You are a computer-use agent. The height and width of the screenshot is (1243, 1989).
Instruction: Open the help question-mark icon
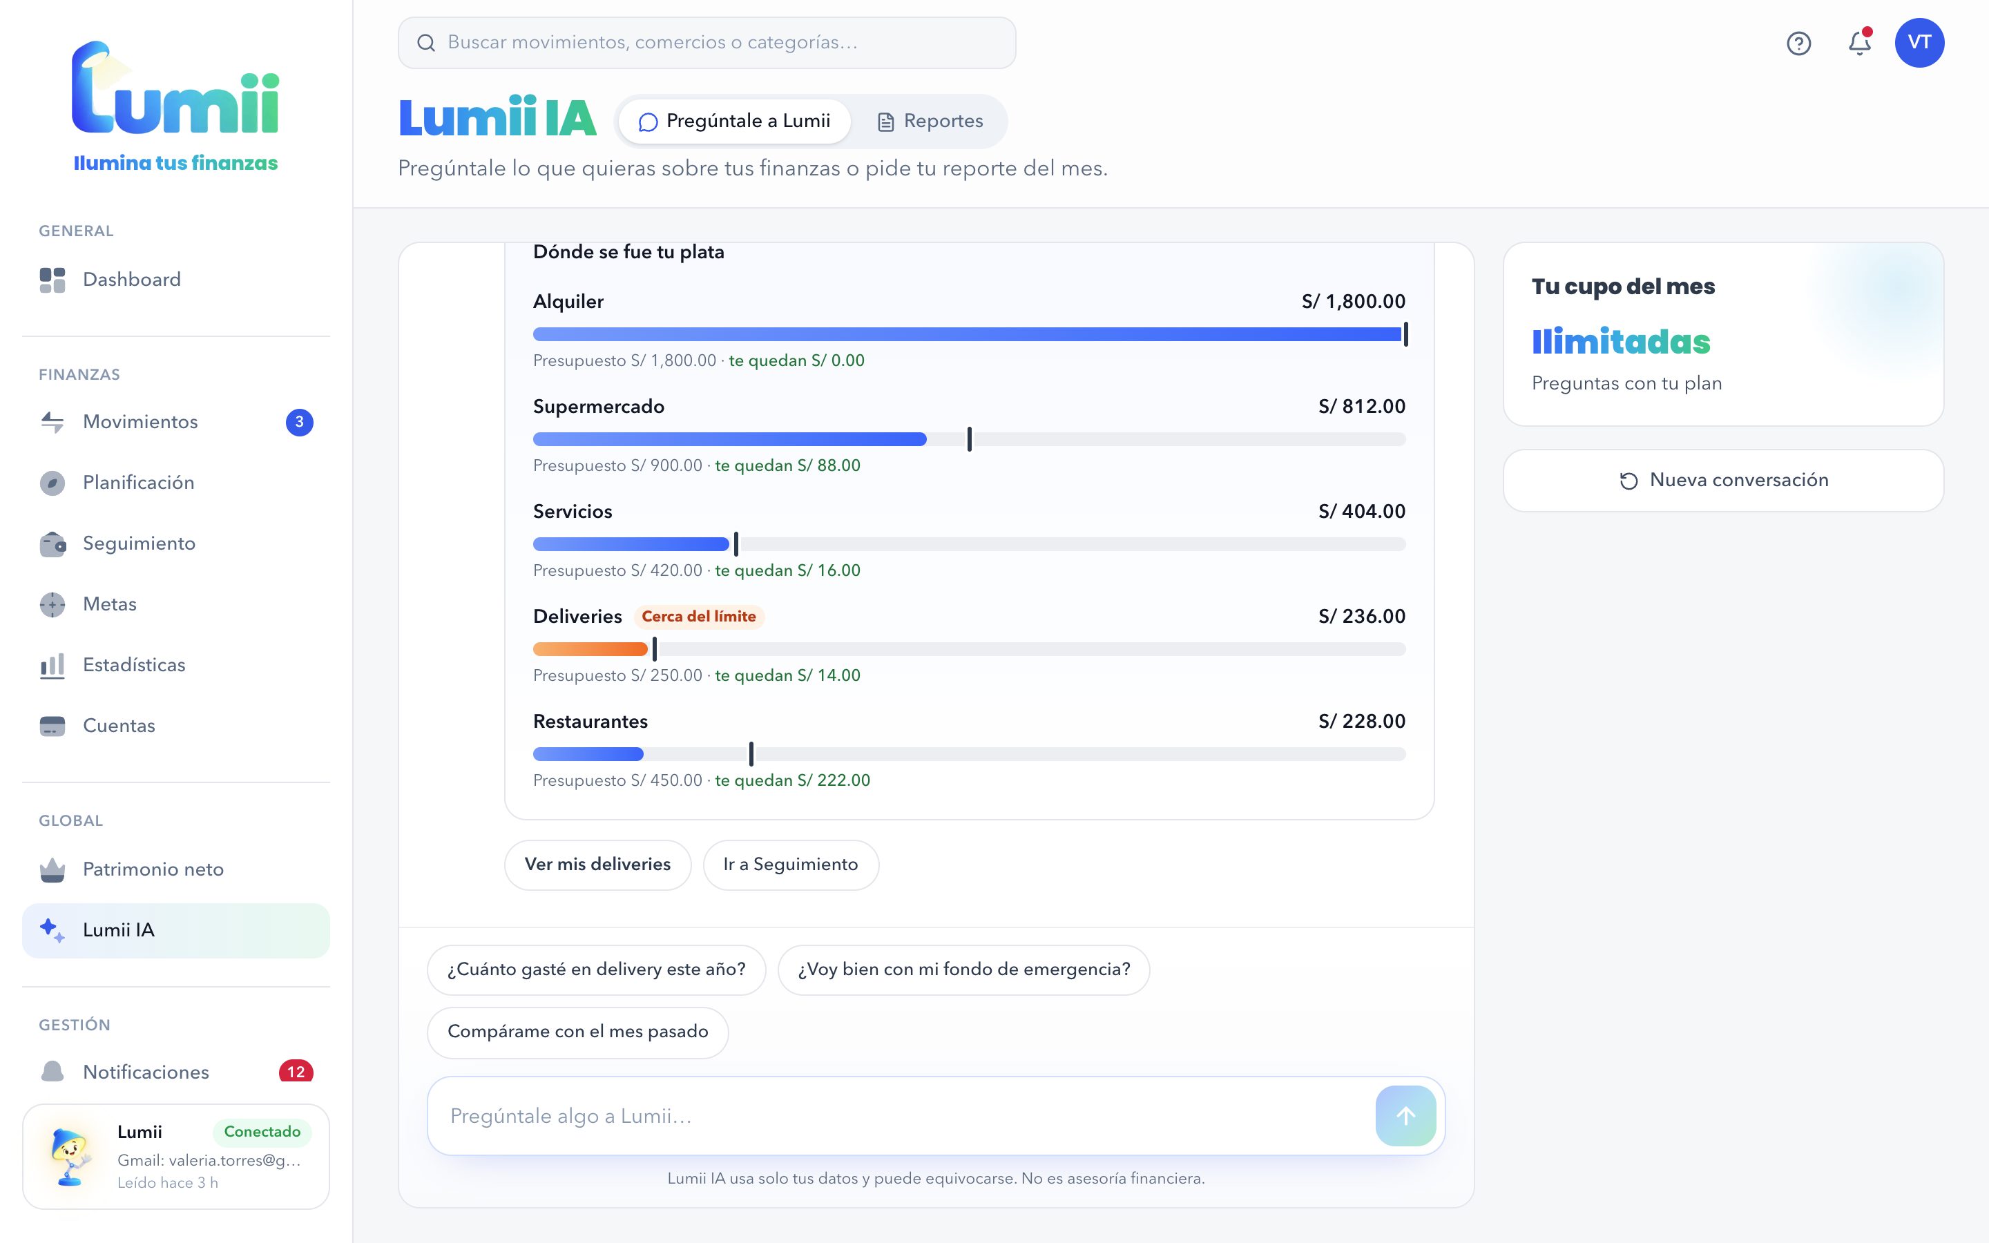[x=1798, y=43]
